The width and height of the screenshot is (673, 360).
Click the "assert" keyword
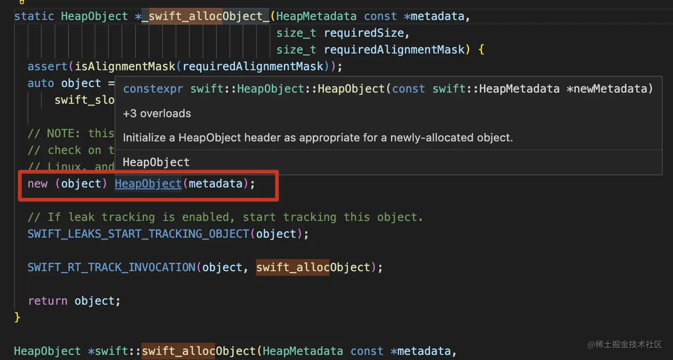47,67
